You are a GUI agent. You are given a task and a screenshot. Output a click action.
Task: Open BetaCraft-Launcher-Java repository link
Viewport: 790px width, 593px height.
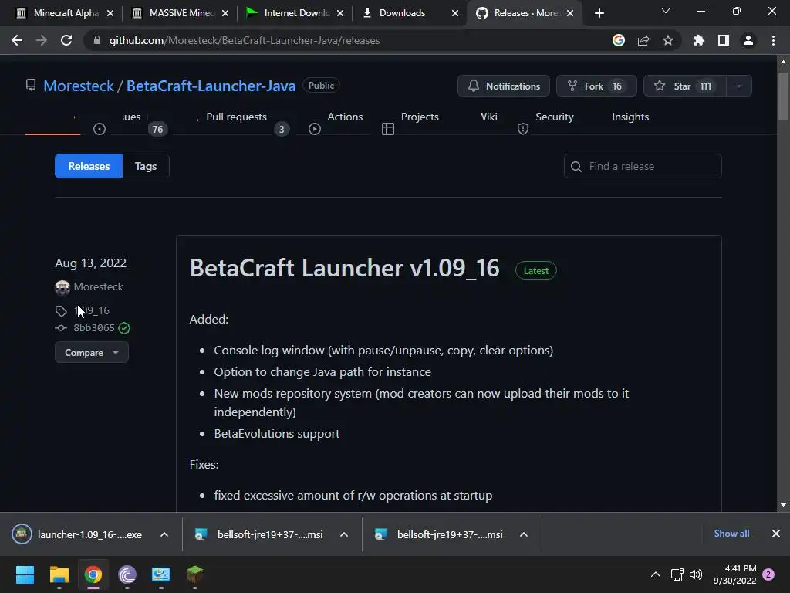click(211, 86)
